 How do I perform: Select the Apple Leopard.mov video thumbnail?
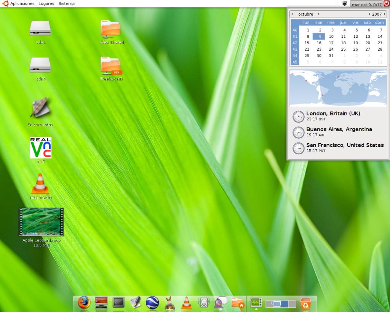point(41,222)
